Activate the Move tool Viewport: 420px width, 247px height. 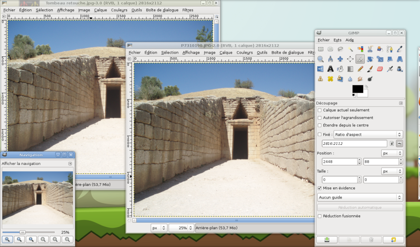pyautogui.click(x=340, y=59)
